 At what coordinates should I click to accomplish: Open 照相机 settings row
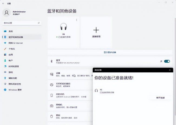click(x=70, y=106)
